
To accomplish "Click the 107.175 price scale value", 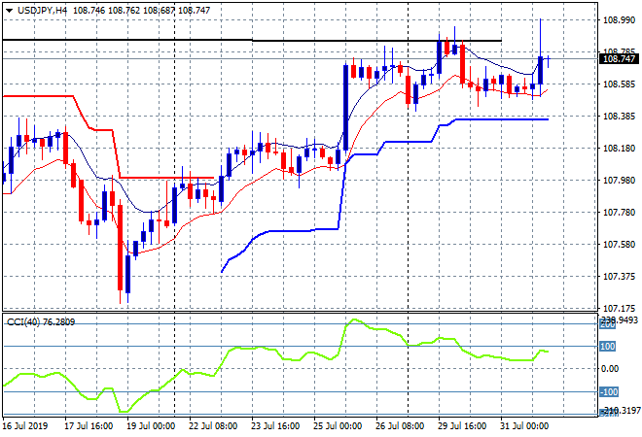I will (619, 308).
